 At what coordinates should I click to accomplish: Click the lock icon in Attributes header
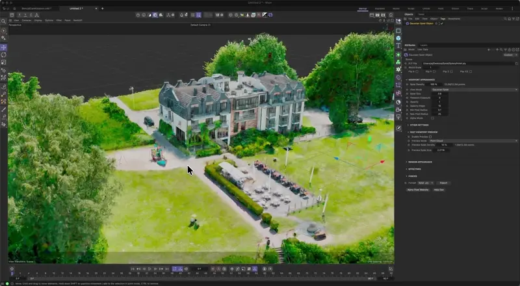pyautogui.click(x=510, y=49)
